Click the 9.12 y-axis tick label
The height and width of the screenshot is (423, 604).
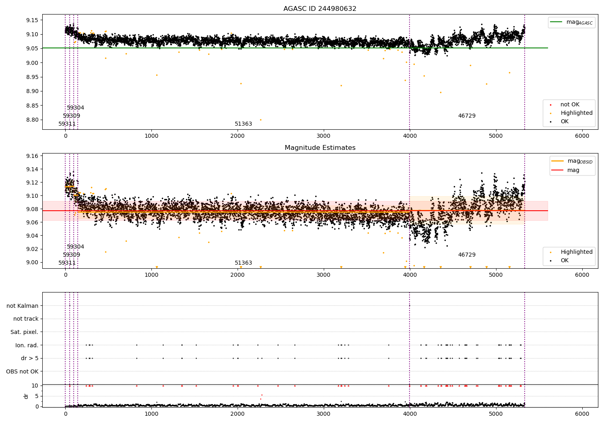tap(31, 182)
